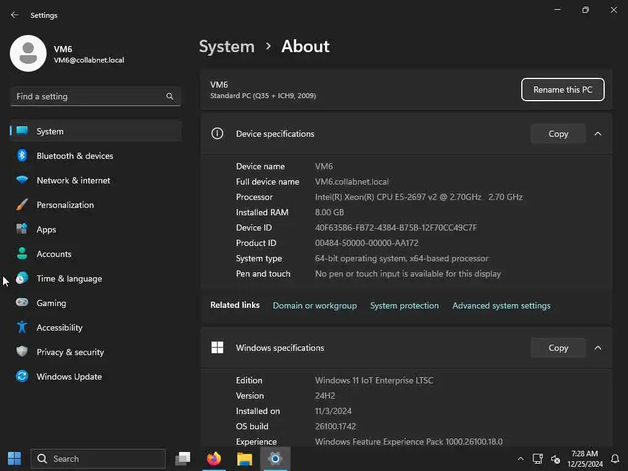This screenshot has width=628, height=471.
Task: Click the Accounts person icon
Action: point(22,253)
